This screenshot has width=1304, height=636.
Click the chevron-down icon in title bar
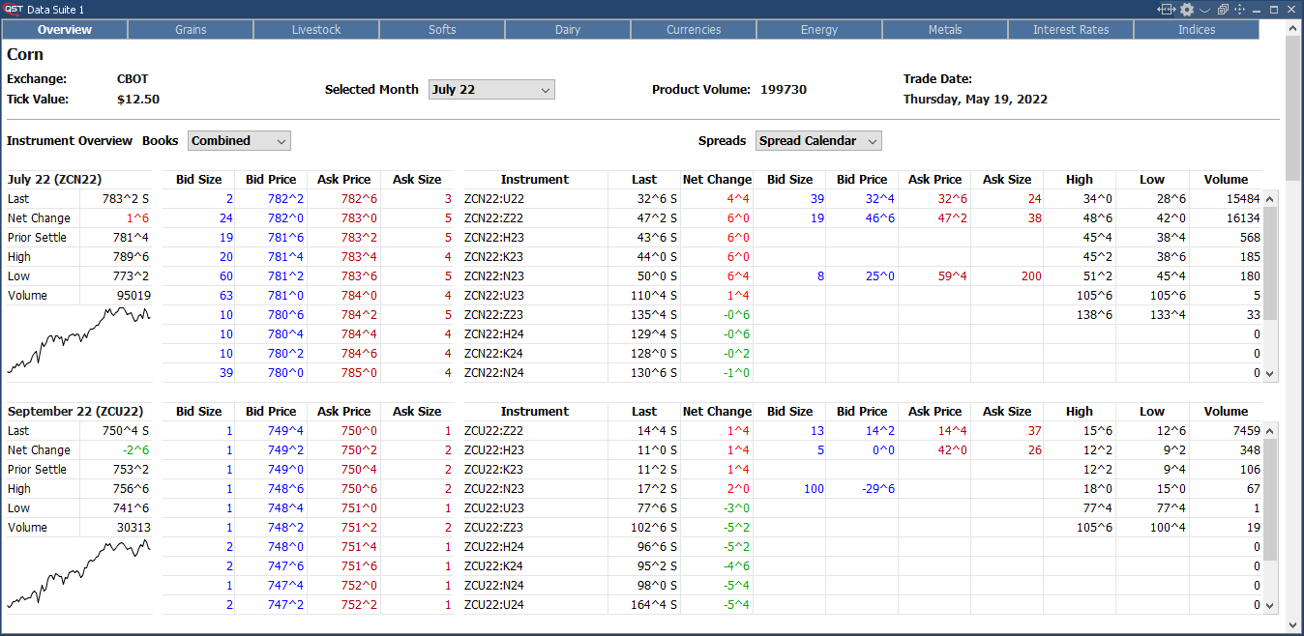click(x=1204, y=10)
